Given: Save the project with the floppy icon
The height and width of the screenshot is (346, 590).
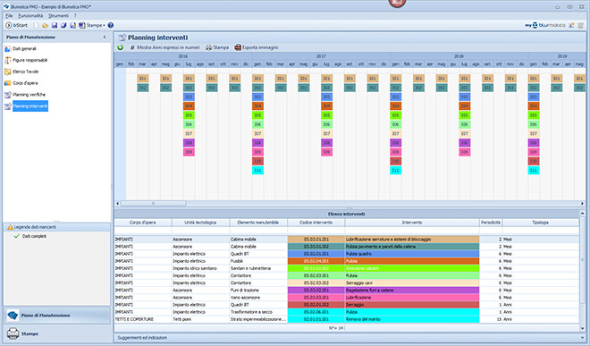Looking at the screenshot, I should point(55,25).
